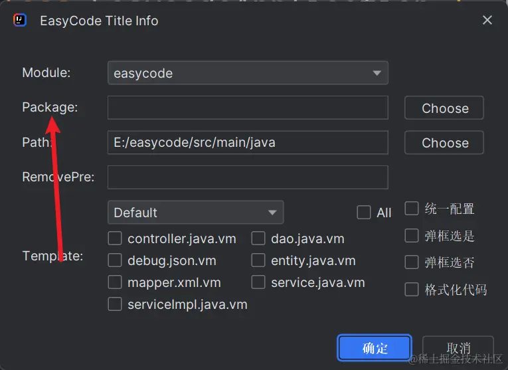Tick the entity.java.vm template checkbox
The width and height of the screenshot is (508, 370).
pos(258,260)
